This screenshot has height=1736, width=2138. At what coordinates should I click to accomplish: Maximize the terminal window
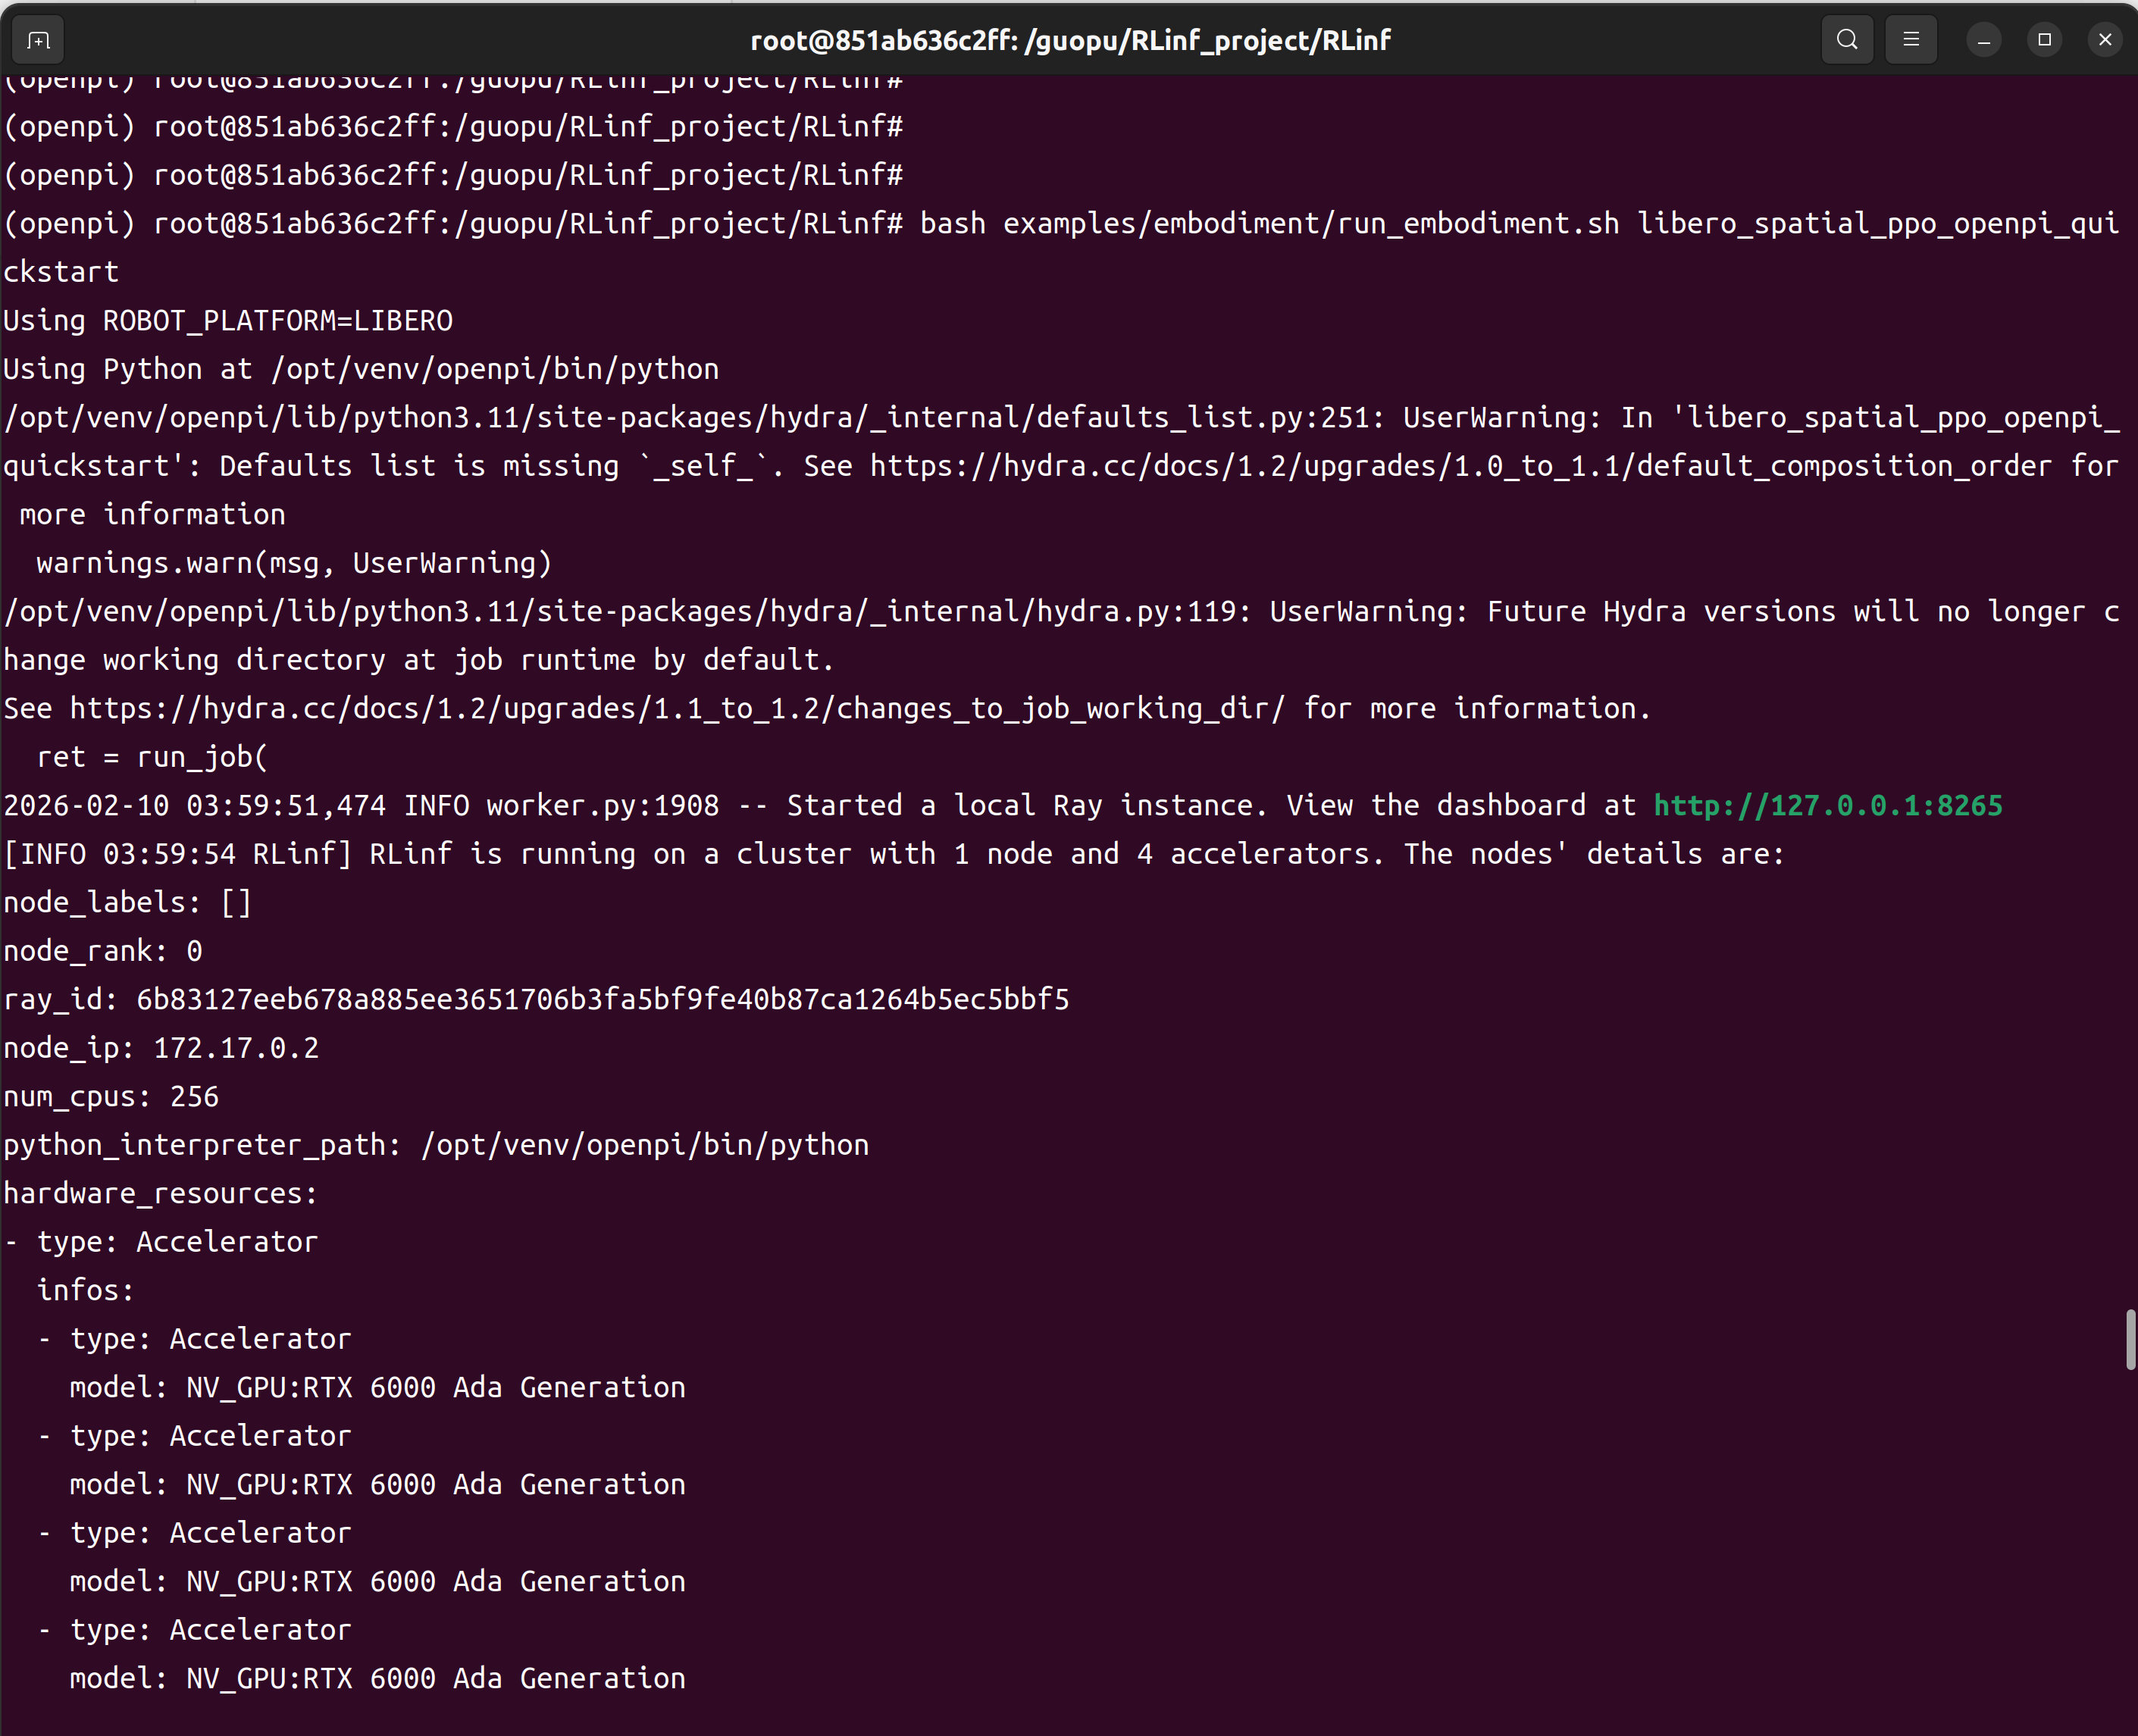click(x=2044, y=40)
